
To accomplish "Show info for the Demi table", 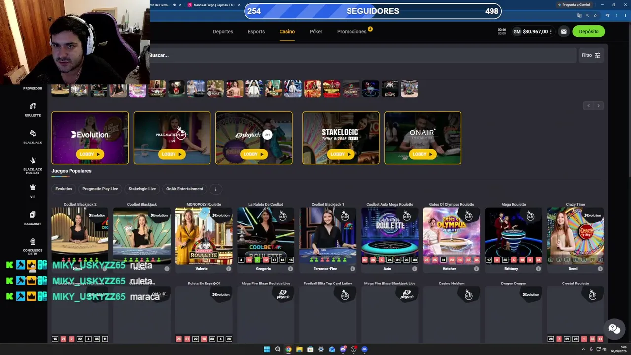I will (x=600, y=269).
